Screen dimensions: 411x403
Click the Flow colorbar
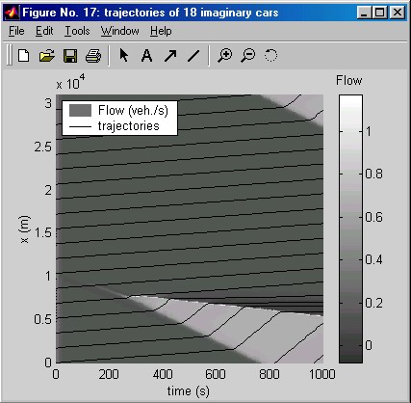[350, 228]
